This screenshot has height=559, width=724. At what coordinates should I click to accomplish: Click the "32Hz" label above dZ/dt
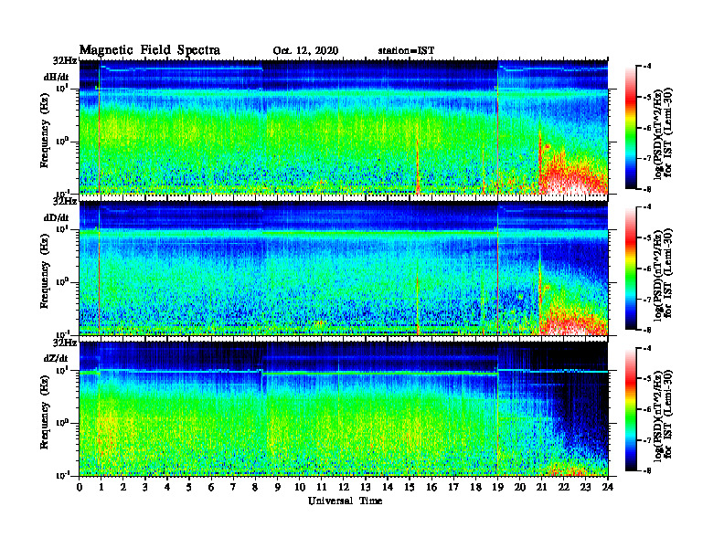(65, 343)
